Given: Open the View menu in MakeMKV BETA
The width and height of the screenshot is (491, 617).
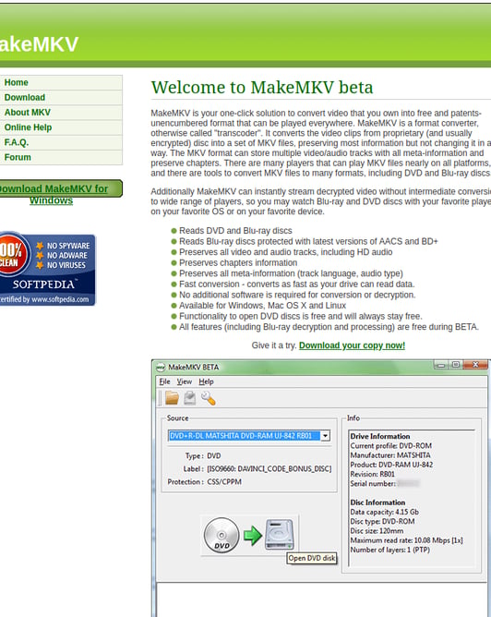Looking at the screenshot, I should (184, 381).
